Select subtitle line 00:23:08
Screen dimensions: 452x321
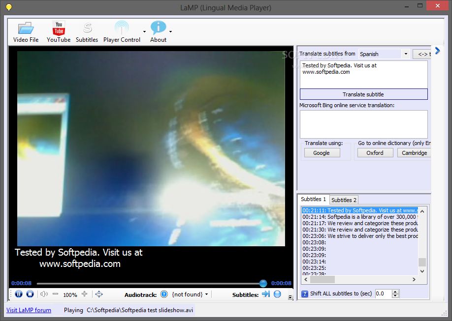tap(360, 242)
